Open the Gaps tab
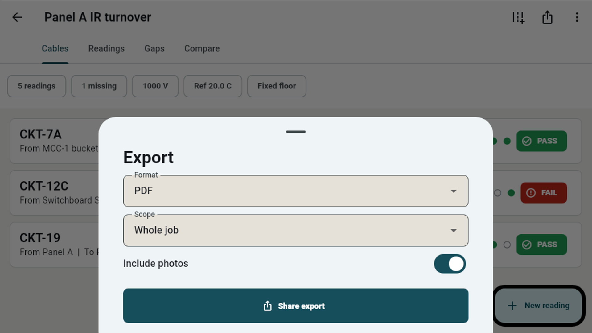Viewport: 592px width, 333px height. (x=154, y=48)
